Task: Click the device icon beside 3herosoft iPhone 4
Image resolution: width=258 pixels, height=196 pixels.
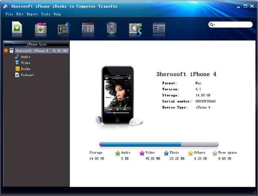Action: (11, 51)
